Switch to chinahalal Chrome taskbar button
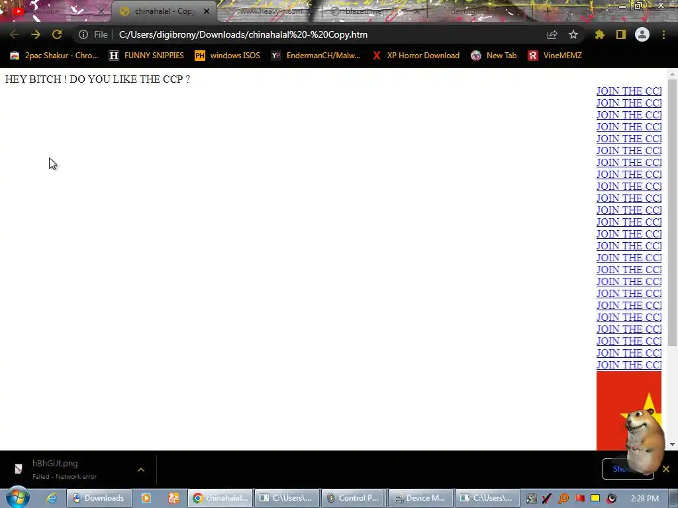Viewport: 678px width, 508px height. coord(220,498)
